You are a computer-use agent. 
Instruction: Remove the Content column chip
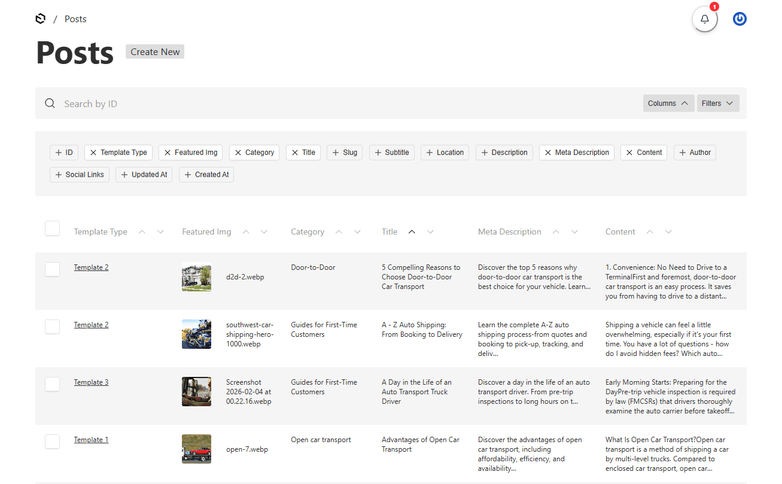click(x=644, y=153)
